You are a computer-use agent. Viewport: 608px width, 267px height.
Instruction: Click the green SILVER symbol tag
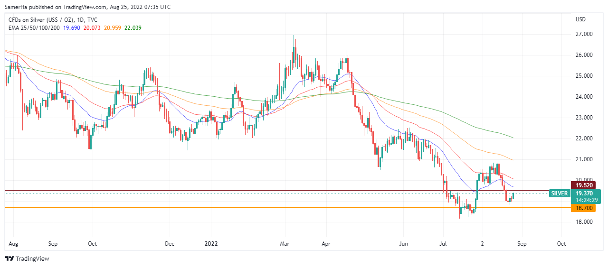coord(559,193)
